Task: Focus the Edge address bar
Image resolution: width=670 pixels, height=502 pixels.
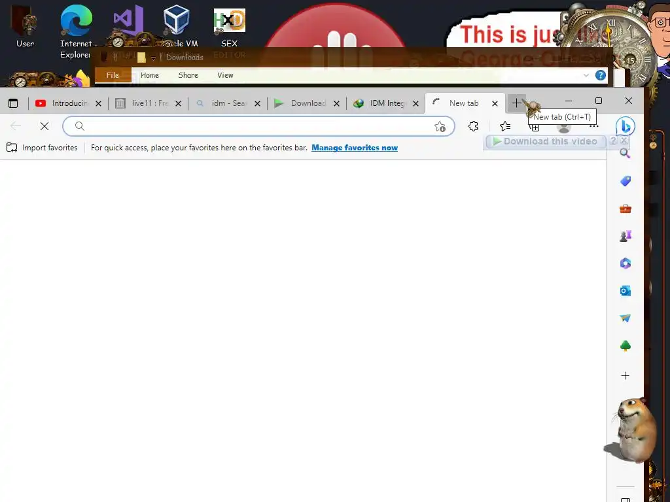Action: tap(258, 126)
